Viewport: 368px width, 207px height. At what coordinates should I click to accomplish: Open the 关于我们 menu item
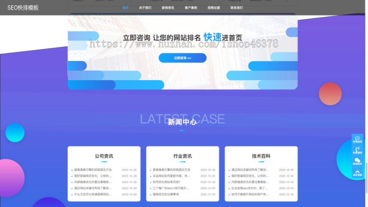point(145,8)
